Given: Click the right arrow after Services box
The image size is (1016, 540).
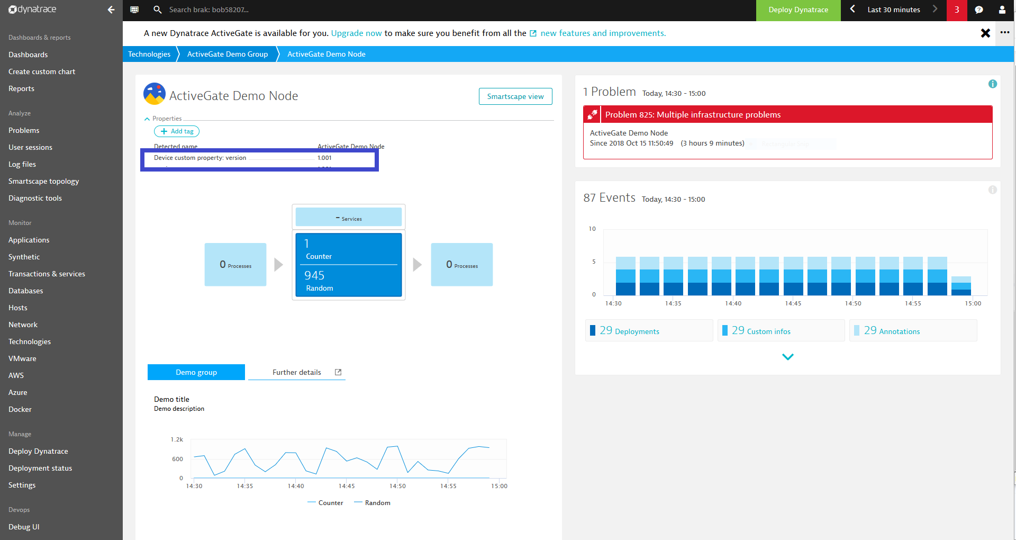Looking at the screenshot, I should click(418, 265).
